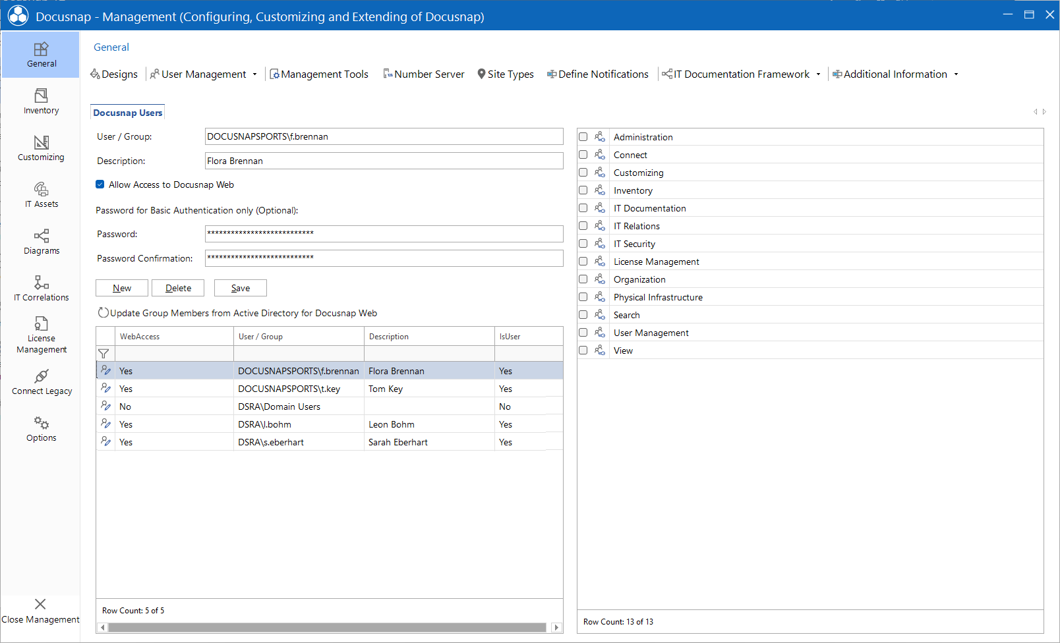Open Additional Information toolbar item
1060x643 pixels.
[x=890, y=74]
